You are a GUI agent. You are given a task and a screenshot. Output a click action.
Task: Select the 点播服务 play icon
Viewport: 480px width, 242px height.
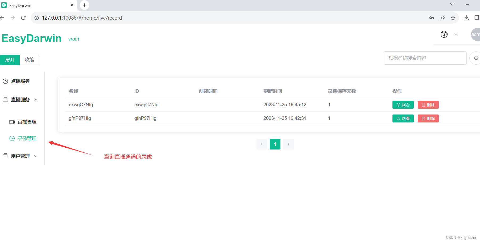point(5,81)
